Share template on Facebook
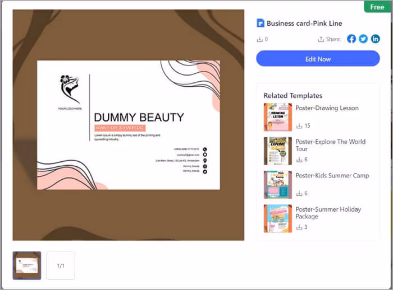Screen dimensions: 393x290 pyautogui.click(x=351, y=39)
